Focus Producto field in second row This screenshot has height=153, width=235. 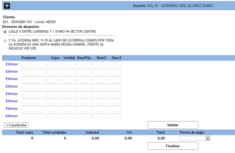click(34, 71)
